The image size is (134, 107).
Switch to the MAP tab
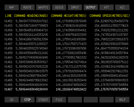click(12, 7)
